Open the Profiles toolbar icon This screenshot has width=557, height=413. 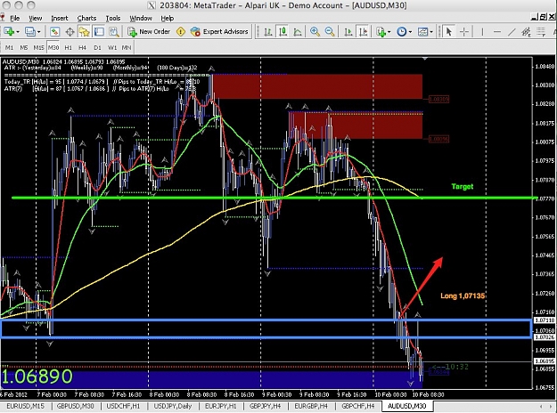[29, 32]
